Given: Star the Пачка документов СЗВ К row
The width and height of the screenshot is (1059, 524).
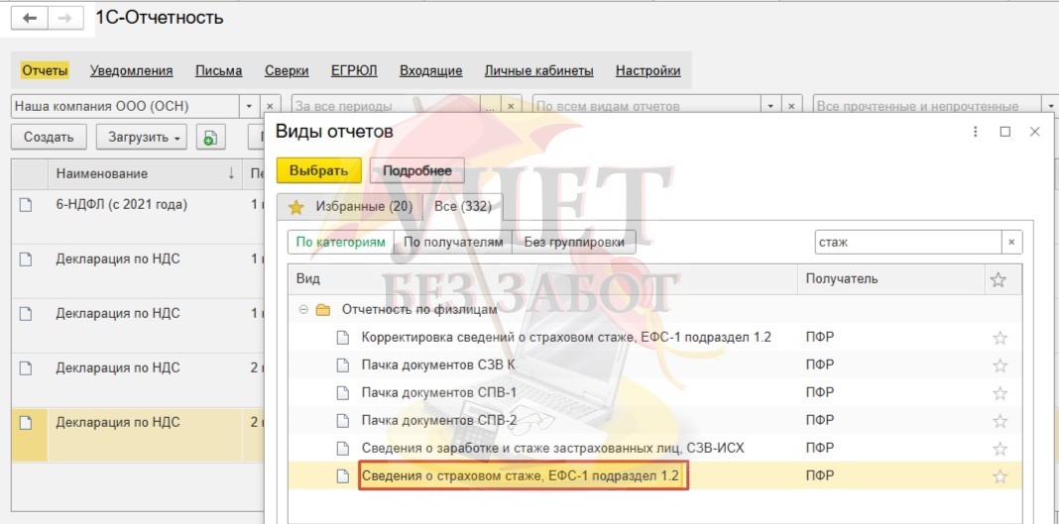Looking at the screenshot, I should (1000, 366).
